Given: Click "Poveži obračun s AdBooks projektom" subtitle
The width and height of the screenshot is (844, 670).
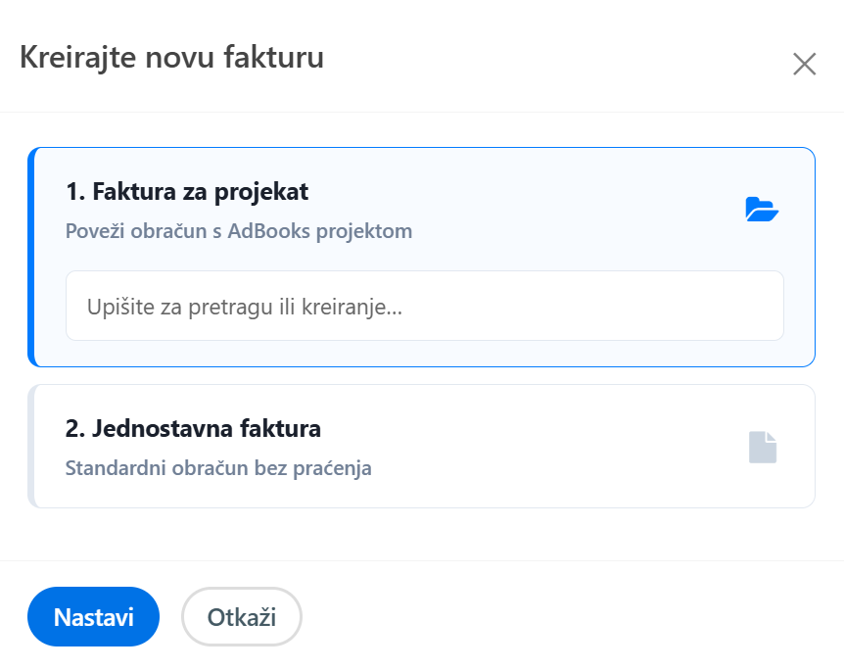Looking at the screenshot, I should tap(239, 232).
